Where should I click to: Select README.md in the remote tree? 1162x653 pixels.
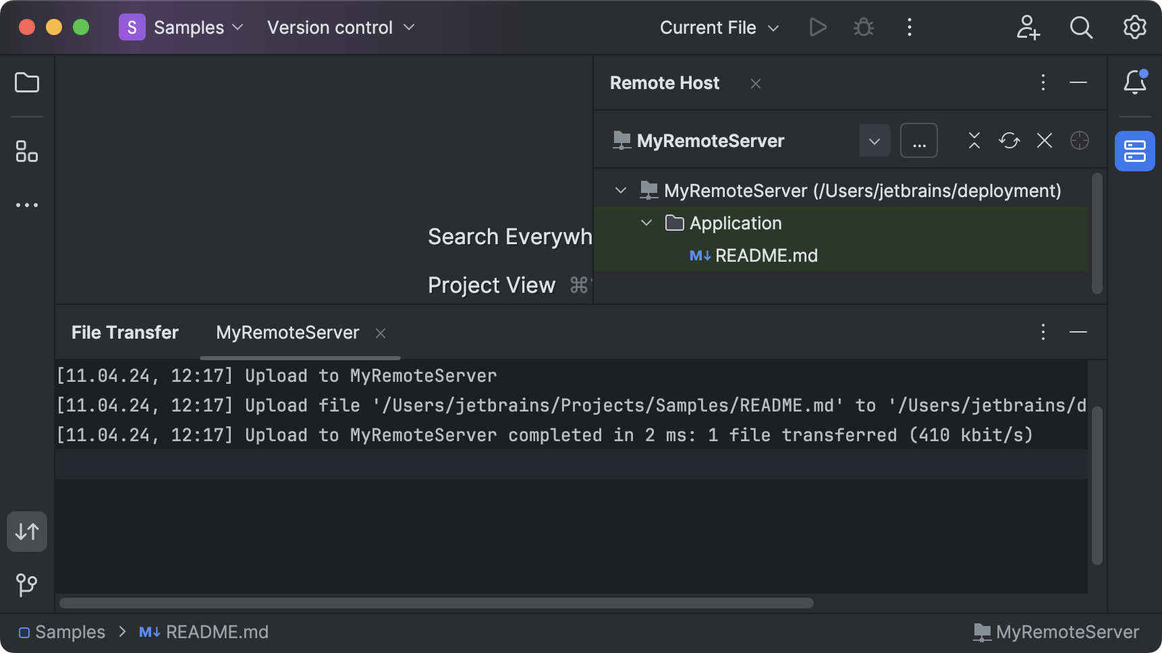[766, 255]
